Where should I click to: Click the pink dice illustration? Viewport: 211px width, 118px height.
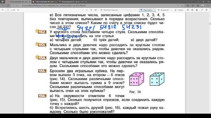[x=136, y=79]
